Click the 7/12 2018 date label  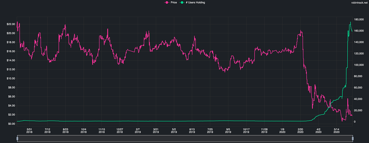tap(47, 131)
